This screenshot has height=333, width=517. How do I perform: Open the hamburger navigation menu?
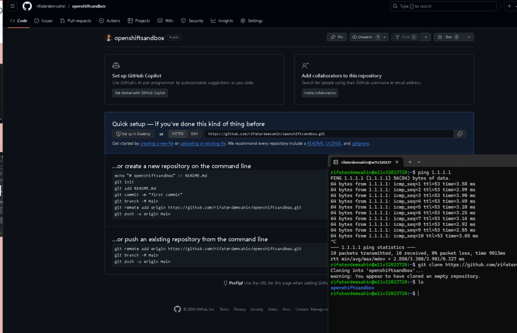tap(12, 6)
